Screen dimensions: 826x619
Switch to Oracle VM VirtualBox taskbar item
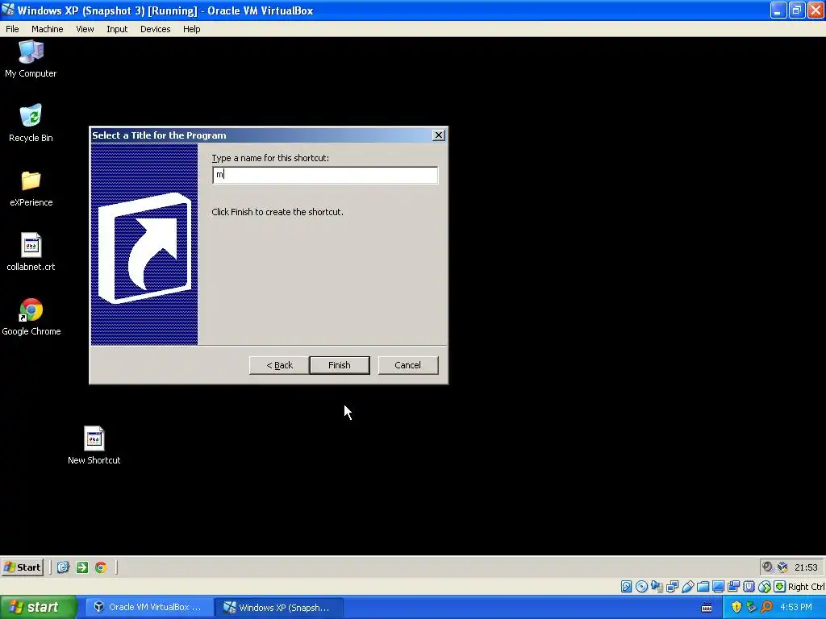(x=148, y=608)
